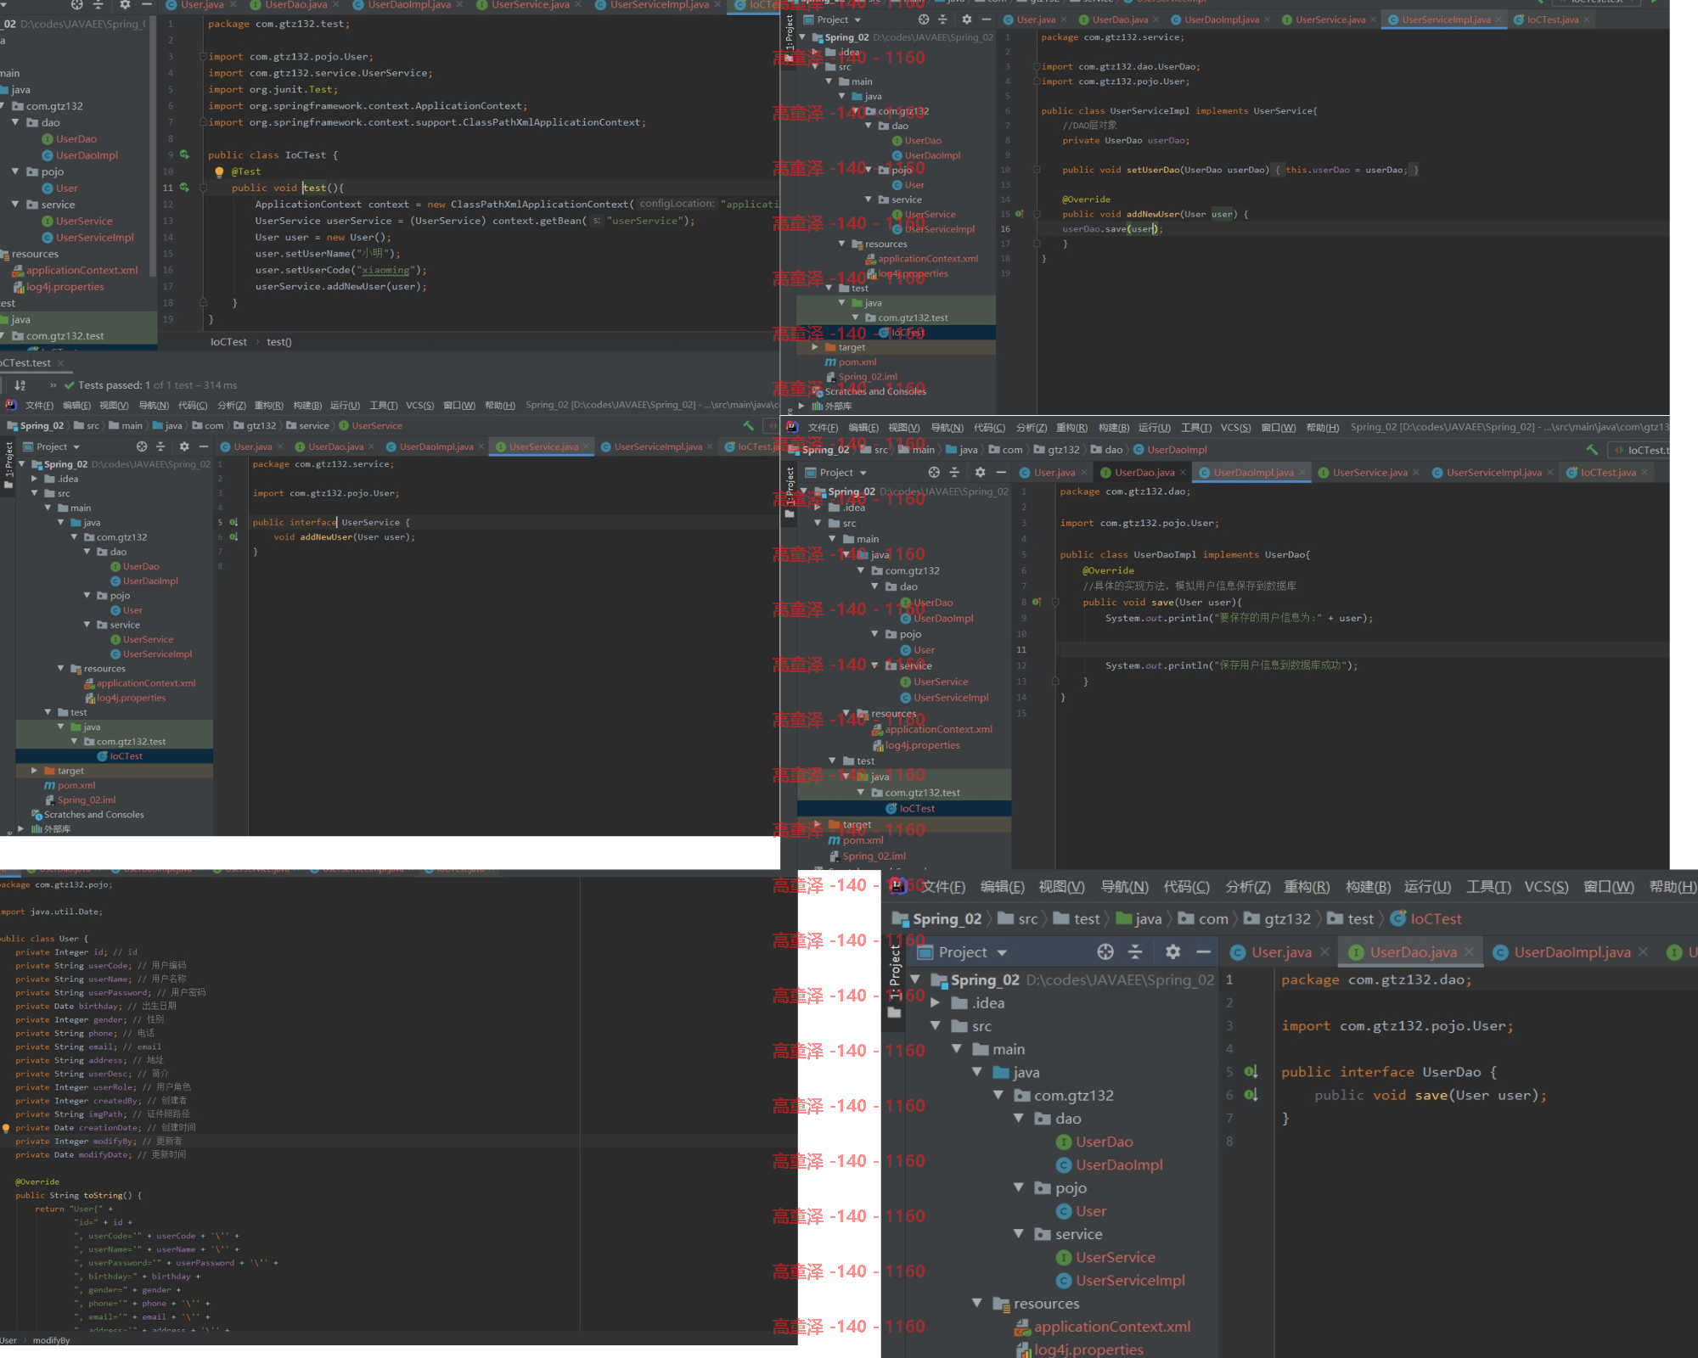Click override gutter icon beside save method in UserDaoImpl editor
The width and height of the screenshot is (1698, 1358).
tap(1037, 602)
